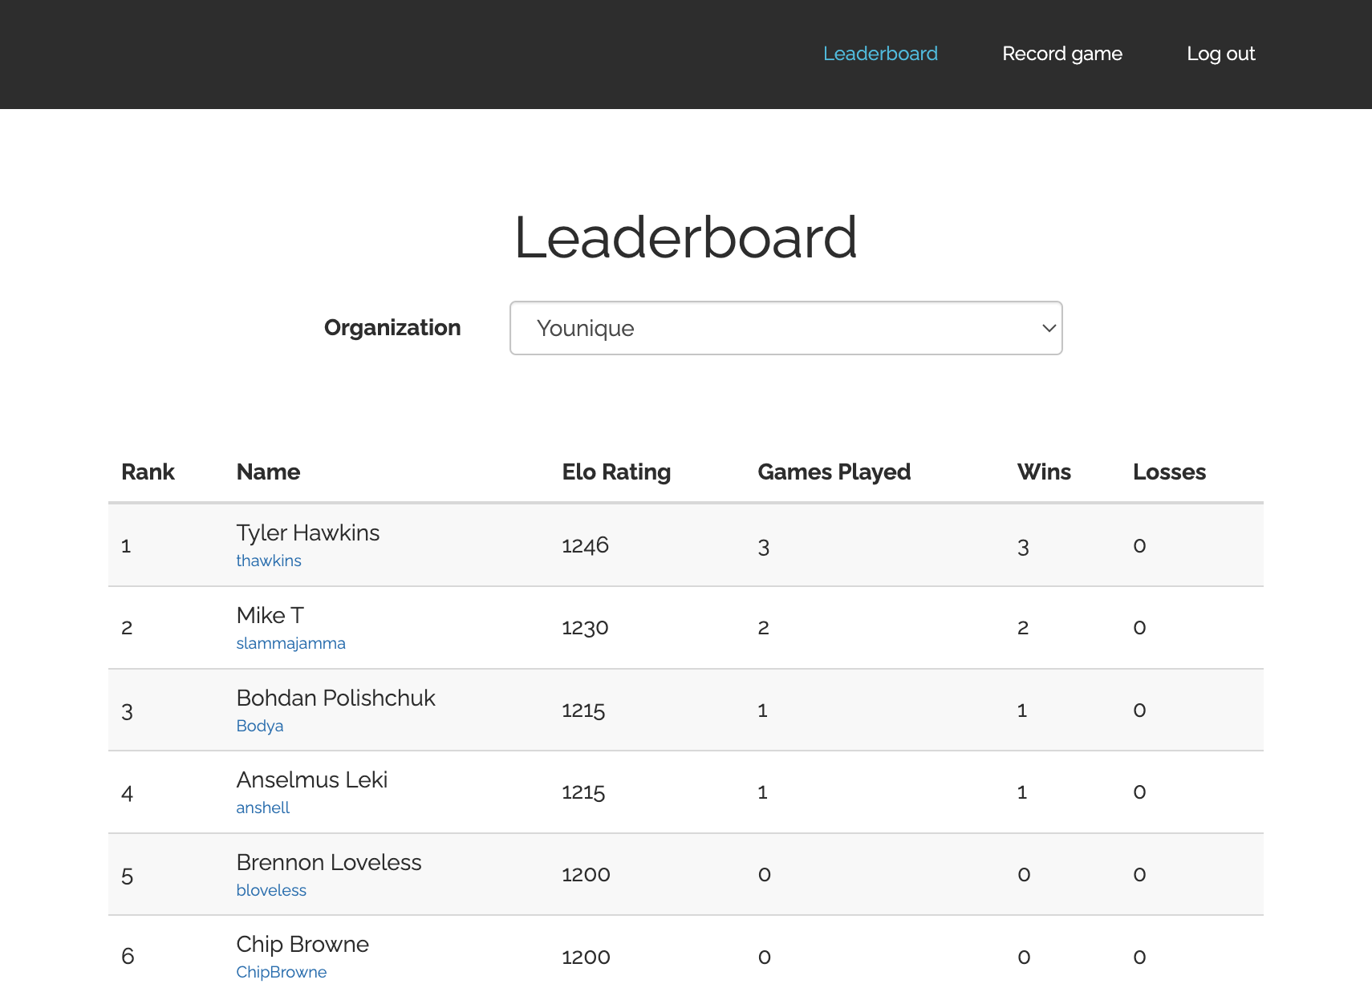Open thawkins user profile link
The width and height of the screenshot is (1372, 996).
pos(269,561)
